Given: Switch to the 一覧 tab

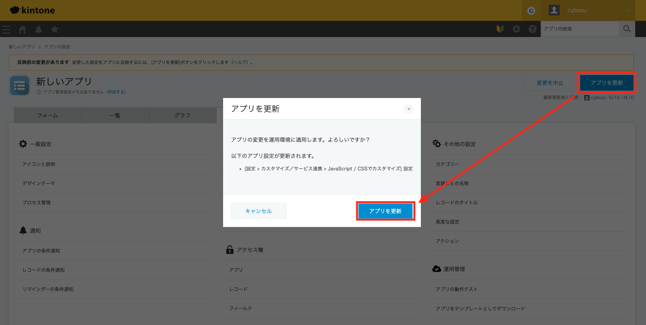Looking at the screenshot, I should pyautogui.click(x=115, y=115).
